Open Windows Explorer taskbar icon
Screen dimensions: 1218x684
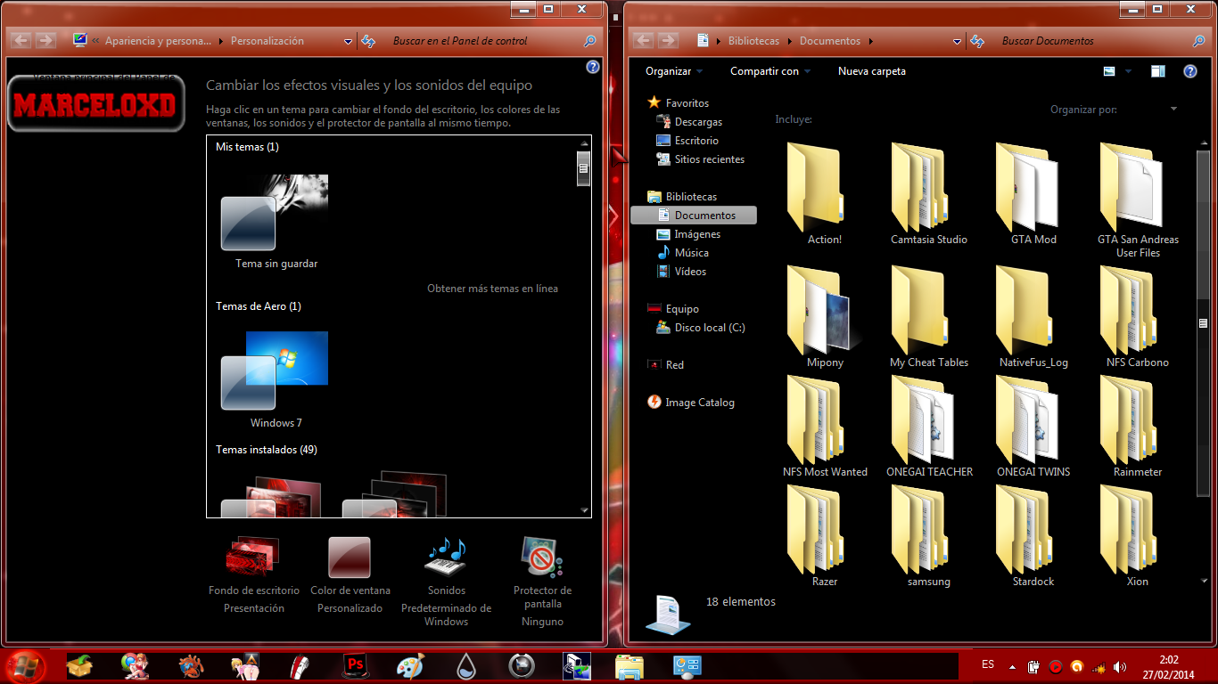pos(630,666)
